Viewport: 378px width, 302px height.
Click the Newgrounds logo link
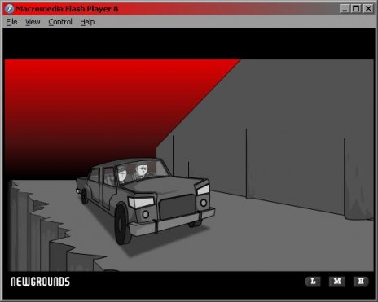(x=40, y=282)
